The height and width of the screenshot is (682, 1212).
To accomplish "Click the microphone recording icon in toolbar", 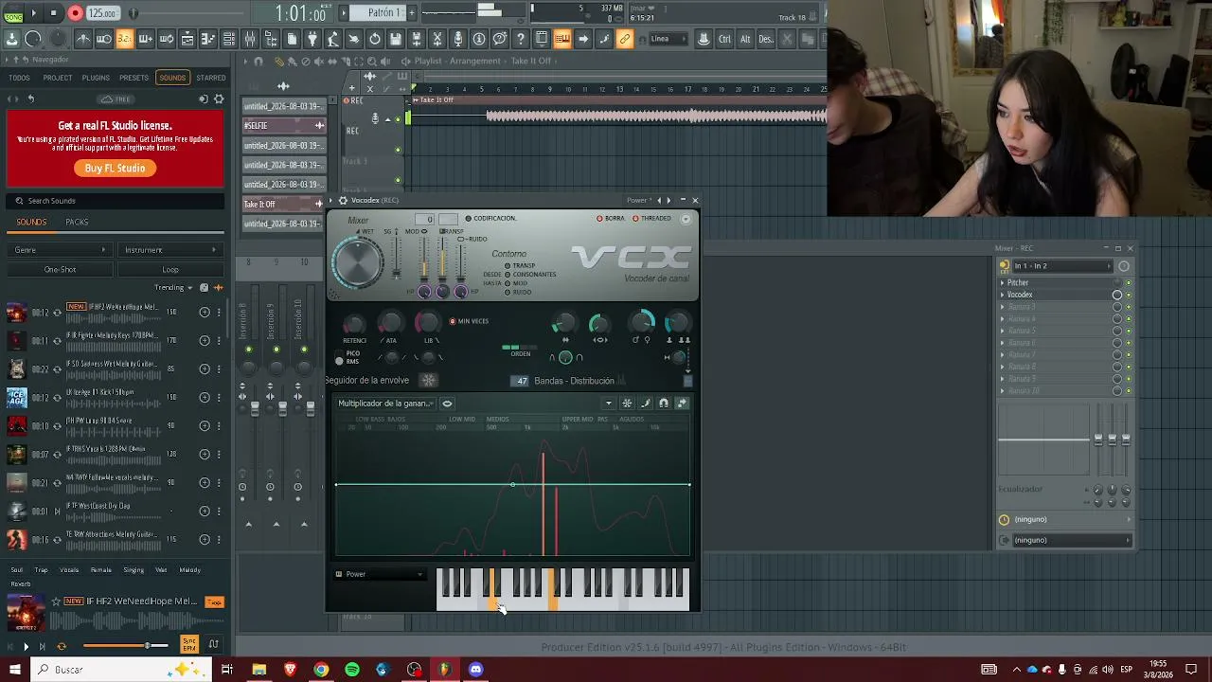I will point(458,39).
